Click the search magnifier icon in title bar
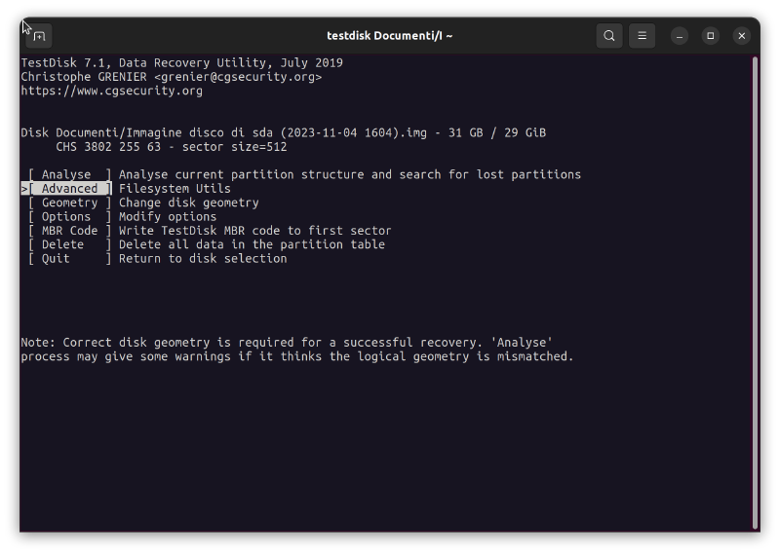780x554 pixels. (x=609, y=36)
